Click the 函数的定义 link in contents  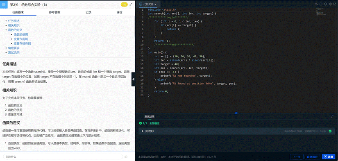pyautogui.click(x=15, y=30)
